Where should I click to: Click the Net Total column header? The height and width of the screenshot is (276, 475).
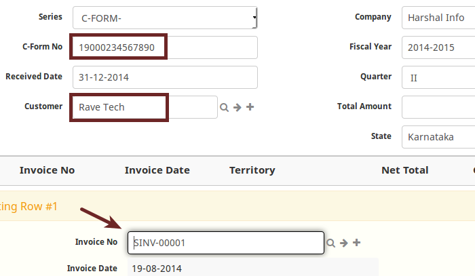coord(404,170)
